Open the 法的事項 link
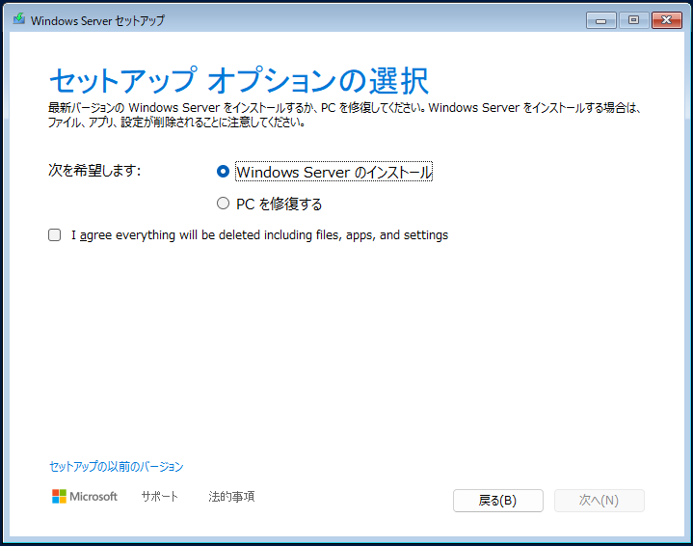 (x=231, y=497)
